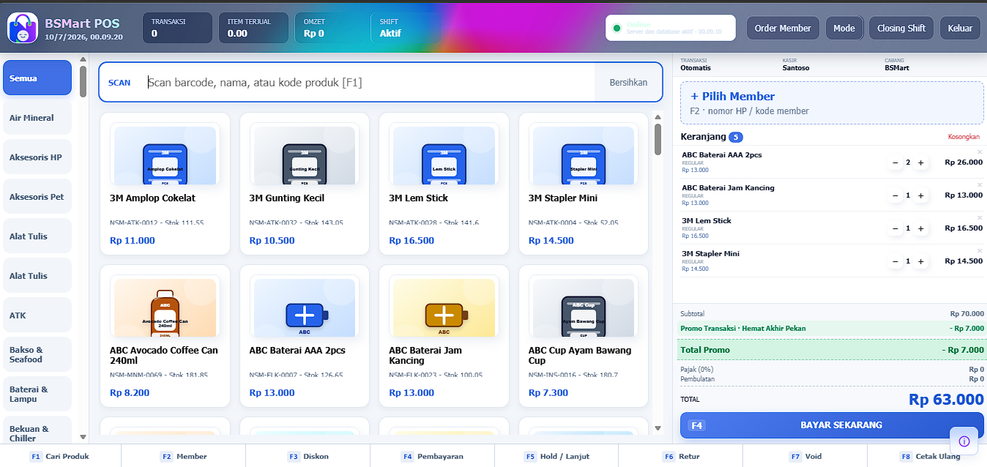Click F5 Hold / Lanjut shortcut
The height and width of the screenshot is (467, 987).
tap(556, 456)
